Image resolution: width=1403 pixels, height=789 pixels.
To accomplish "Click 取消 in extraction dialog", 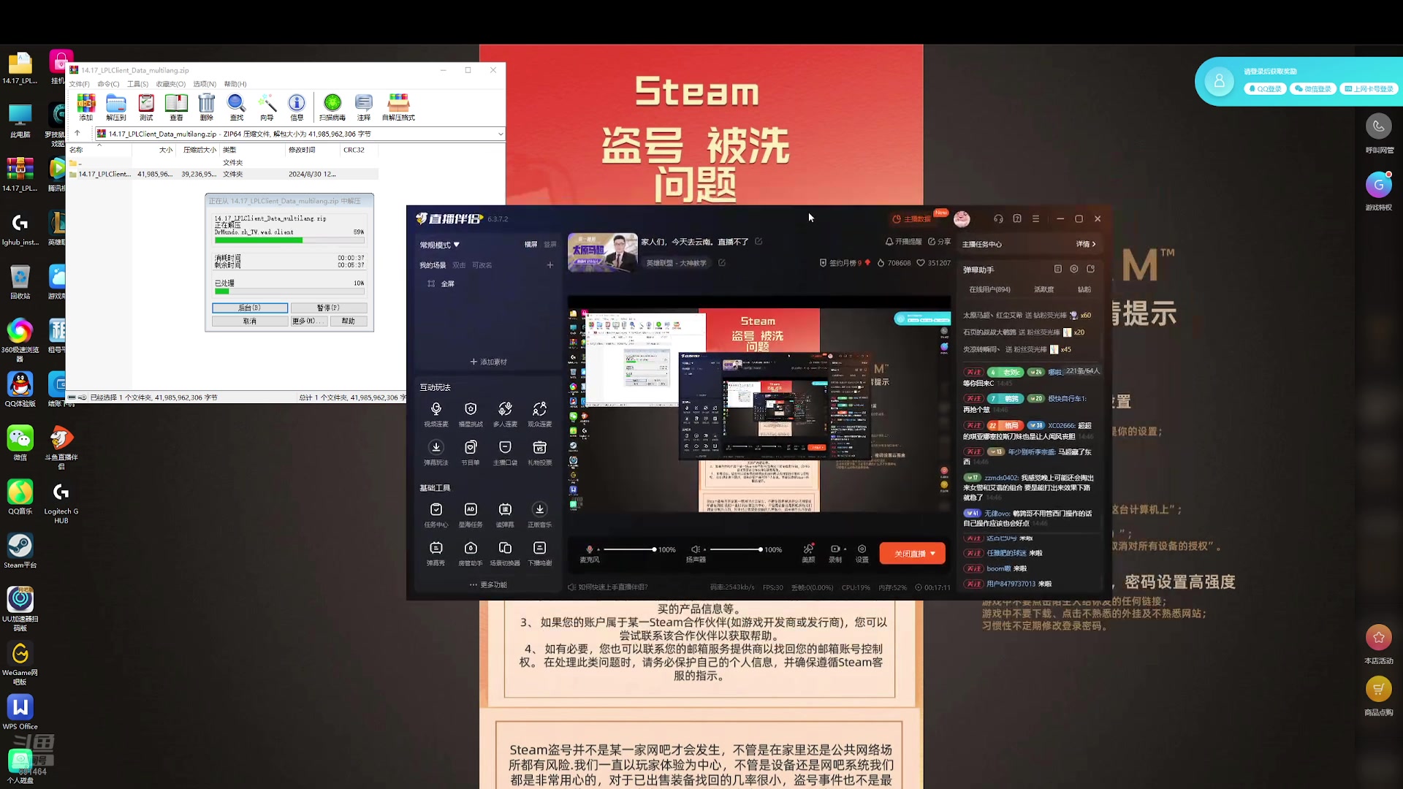I will (x=250, y=321).
